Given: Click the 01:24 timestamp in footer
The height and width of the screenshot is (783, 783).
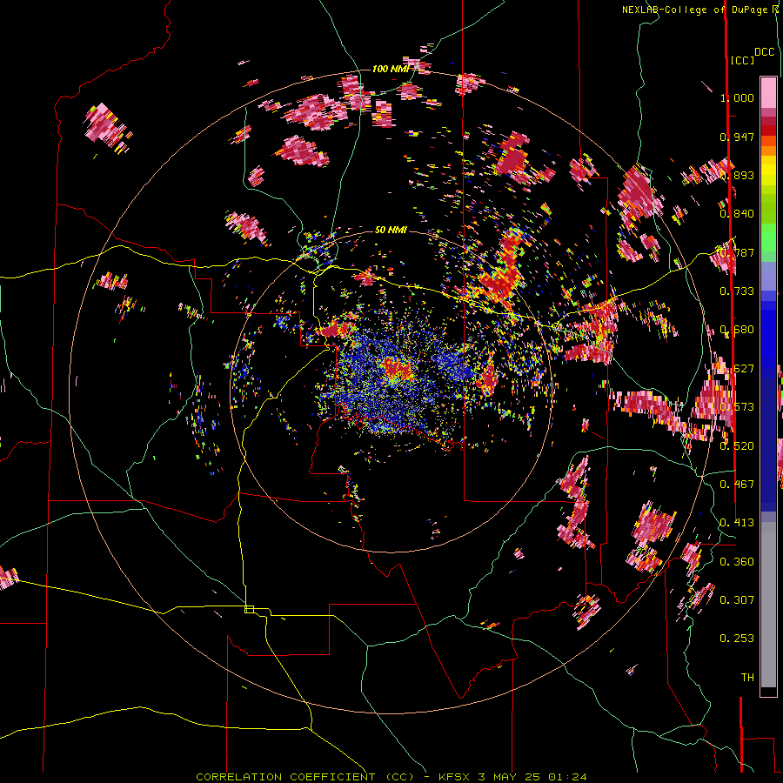Looking at the screenshot, I should coord(567,777).
